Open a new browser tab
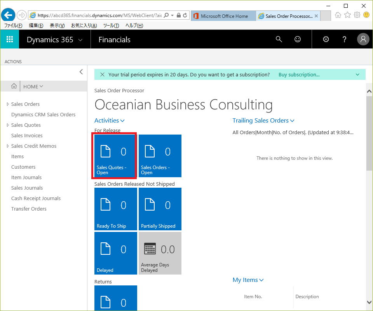The height and width of the screenshot is (311, 373). (x=326, y=16)
